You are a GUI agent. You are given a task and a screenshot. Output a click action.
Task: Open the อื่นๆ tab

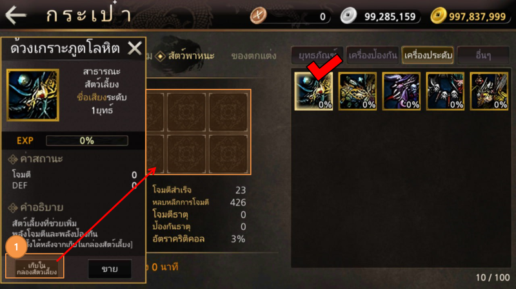tap(483, 55)
